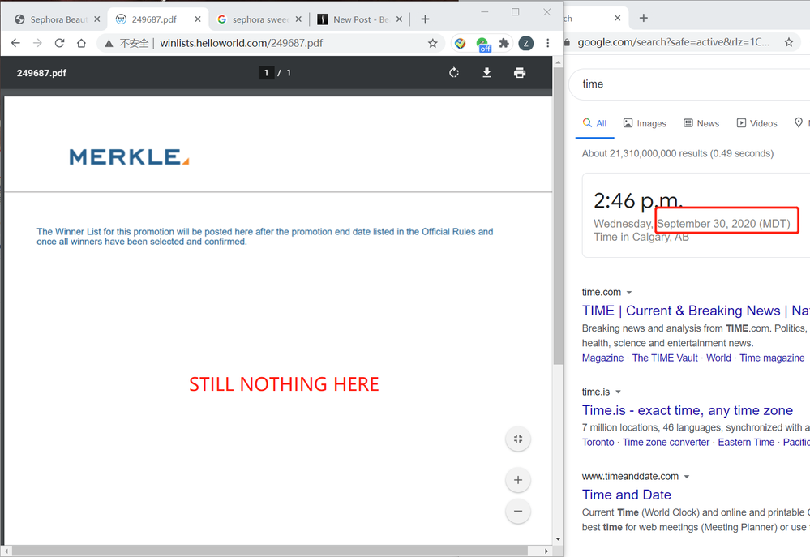
Task: Click the PDF vertical scrollbar
Action: [557, 243]
